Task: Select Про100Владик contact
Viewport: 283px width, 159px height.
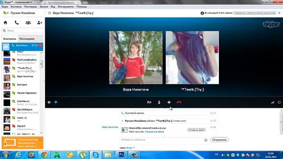Action: tap(21, 111)
